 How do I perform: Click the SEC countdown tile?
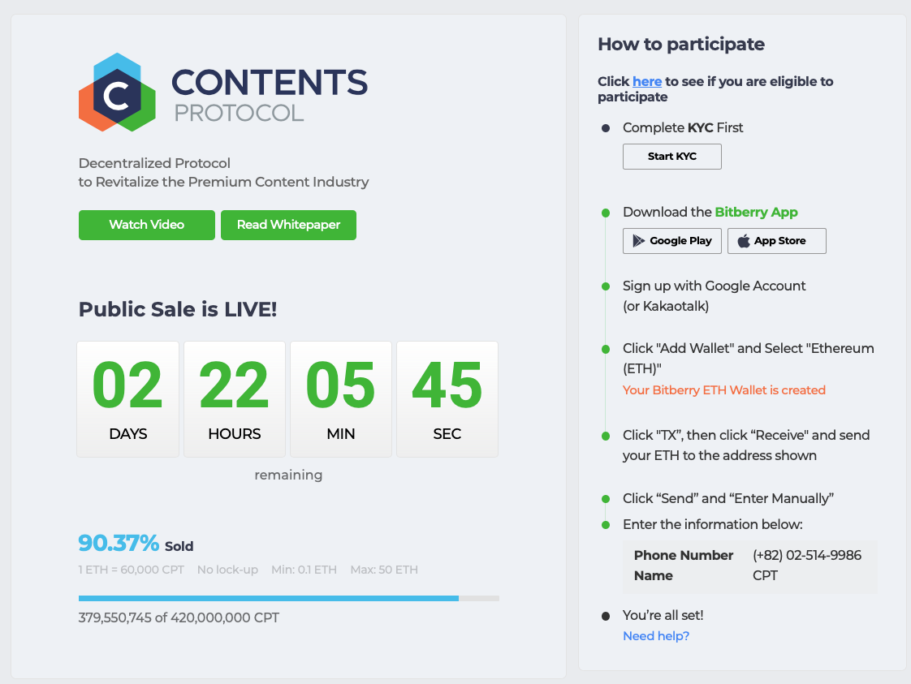(x=447, y=399)
